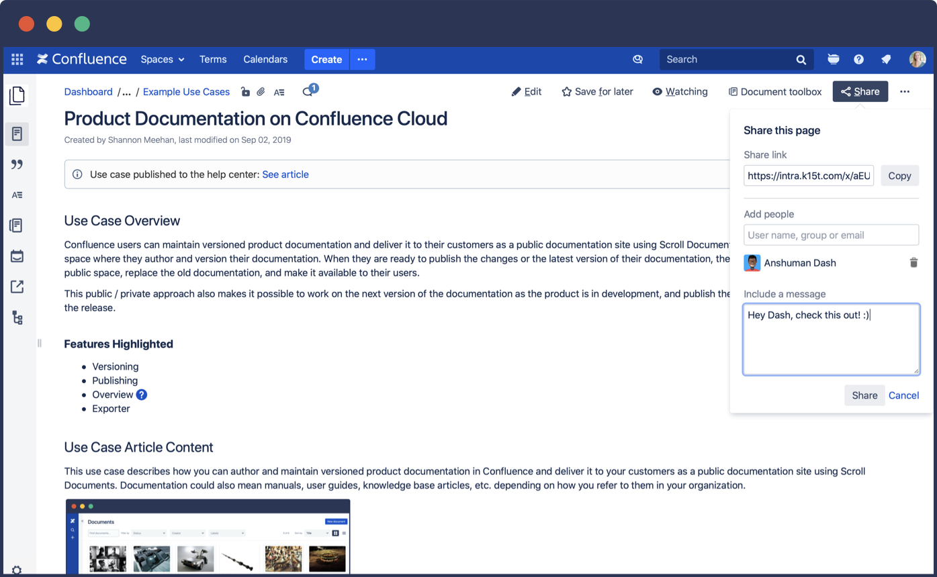Click the search magnifier in the search bar
The image size is (937, 577).
click(x=801, y=59)
